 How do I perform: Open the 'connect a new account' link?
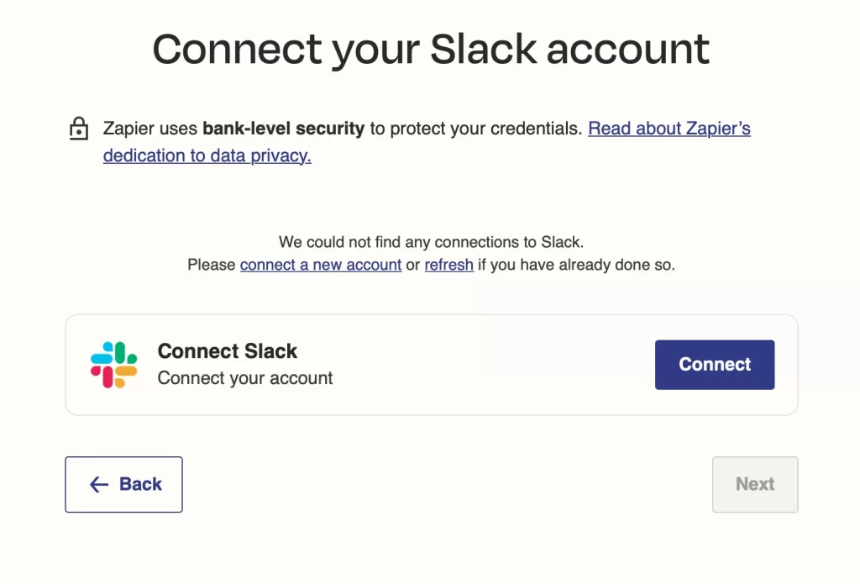(x=321, y=265)
